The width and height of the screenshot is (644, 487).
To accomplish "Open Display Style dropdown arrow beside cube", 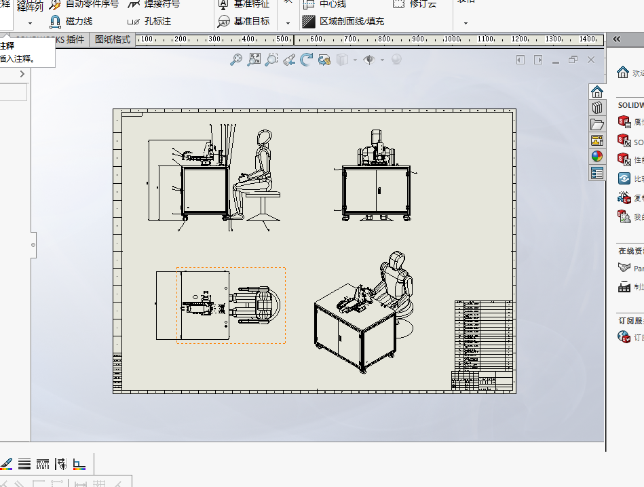I will [355, 60].
